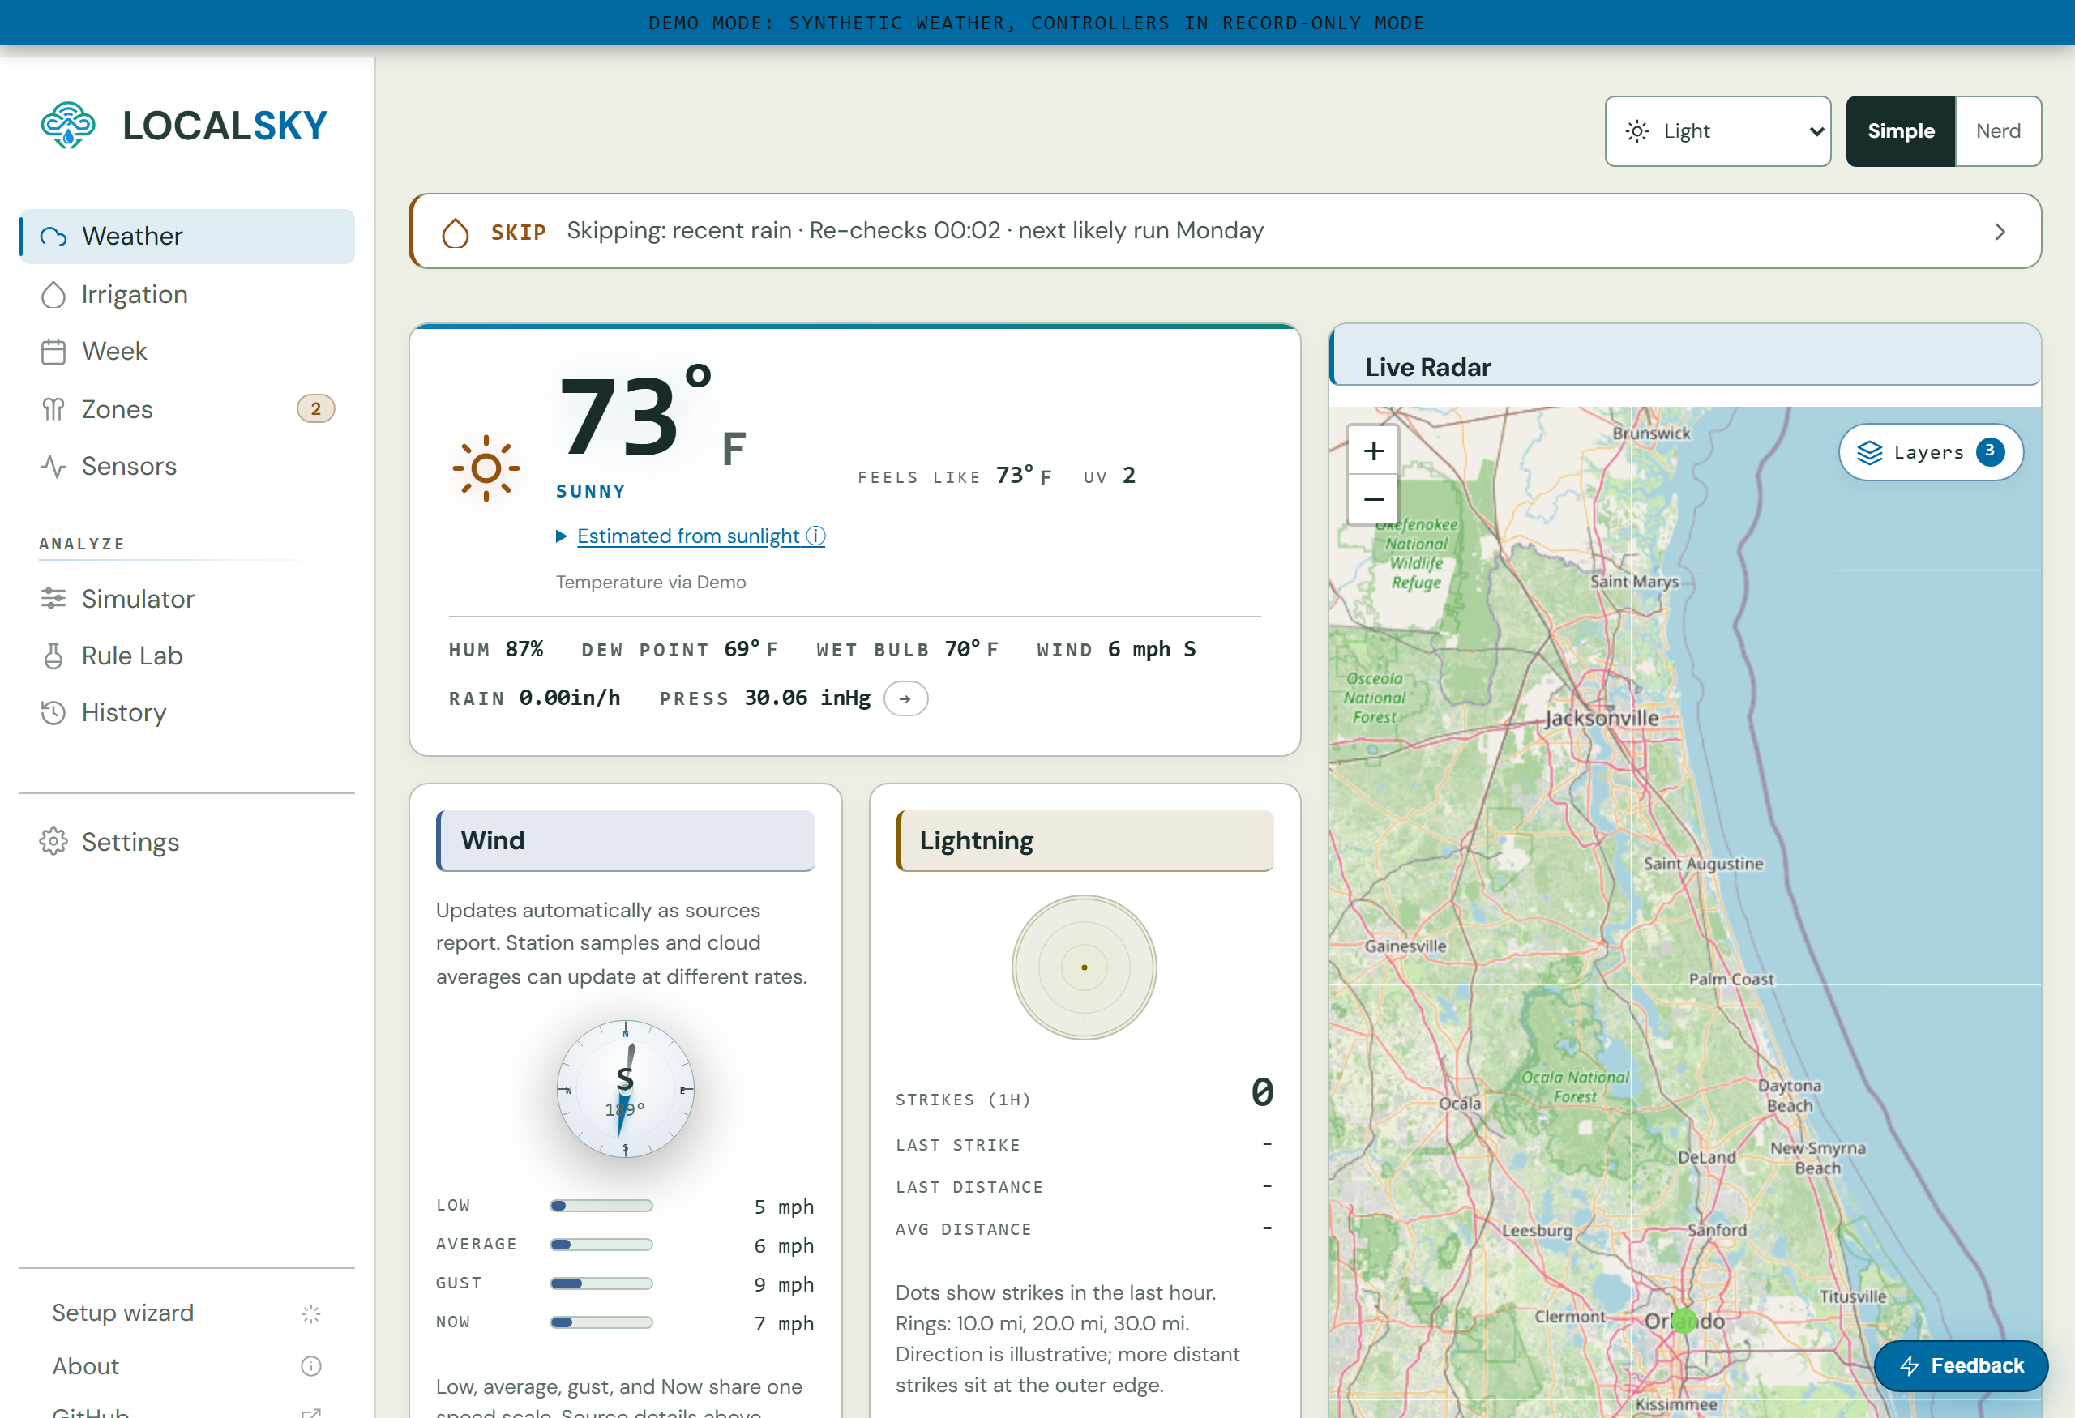Click the info icon next to Estimated from sunlight
This screenshot has width=2075, height=1418.
tap(816, 536)
